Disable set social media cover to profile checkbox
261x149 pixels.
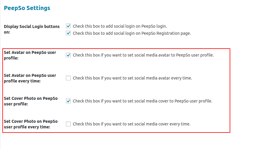coord(68,101)
